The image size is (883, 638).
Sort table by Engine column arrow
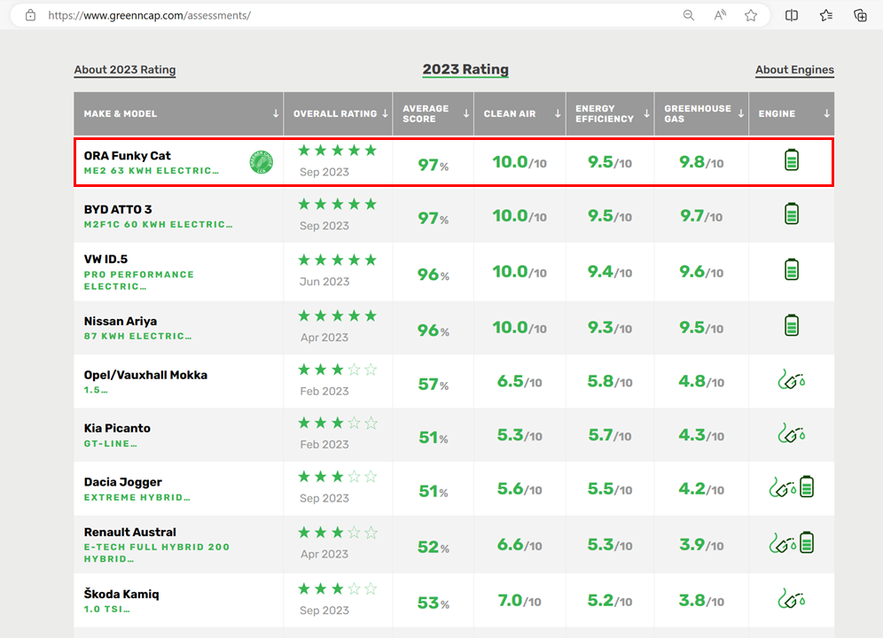coord(826,113)
